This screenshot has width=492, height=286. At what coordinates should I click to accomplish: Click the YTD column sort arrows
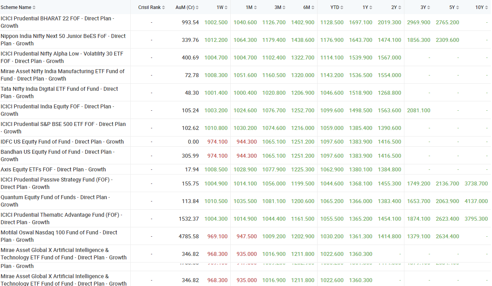[x=342, y=7]
